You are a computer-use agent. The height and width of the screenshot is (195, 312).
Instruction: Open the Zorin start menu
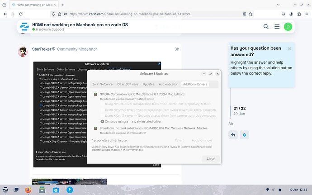tap(5, 190)
